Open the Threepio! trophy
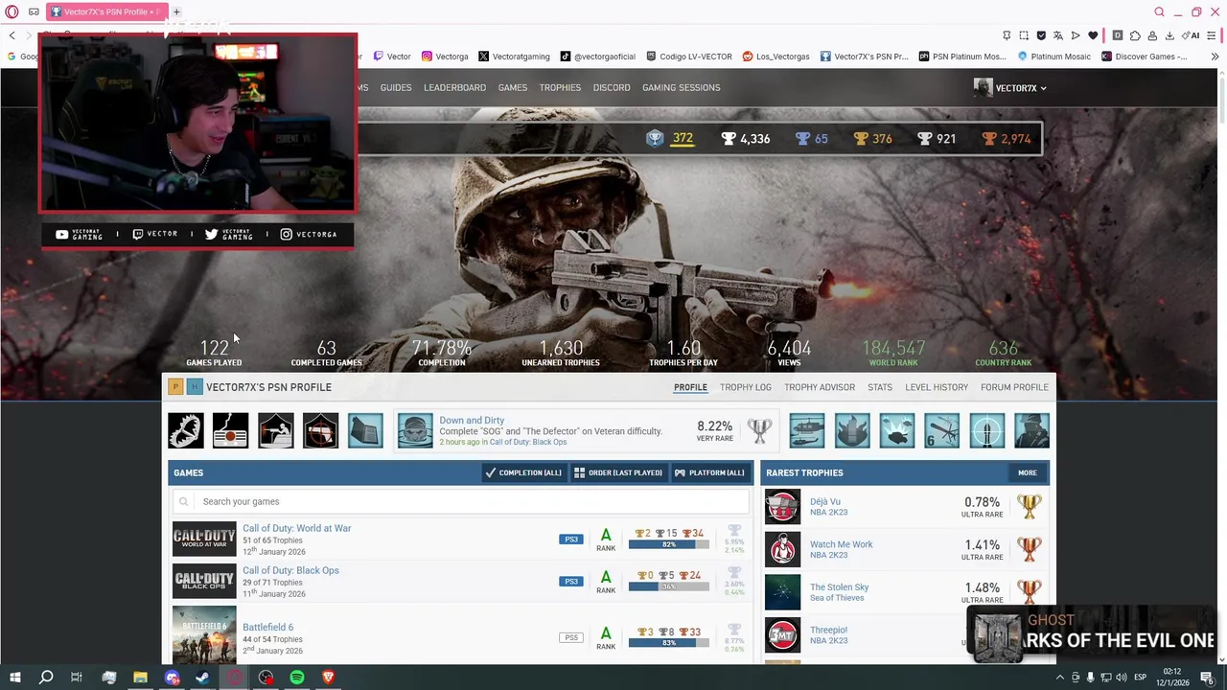The image size is (1227, 690). 828,630
